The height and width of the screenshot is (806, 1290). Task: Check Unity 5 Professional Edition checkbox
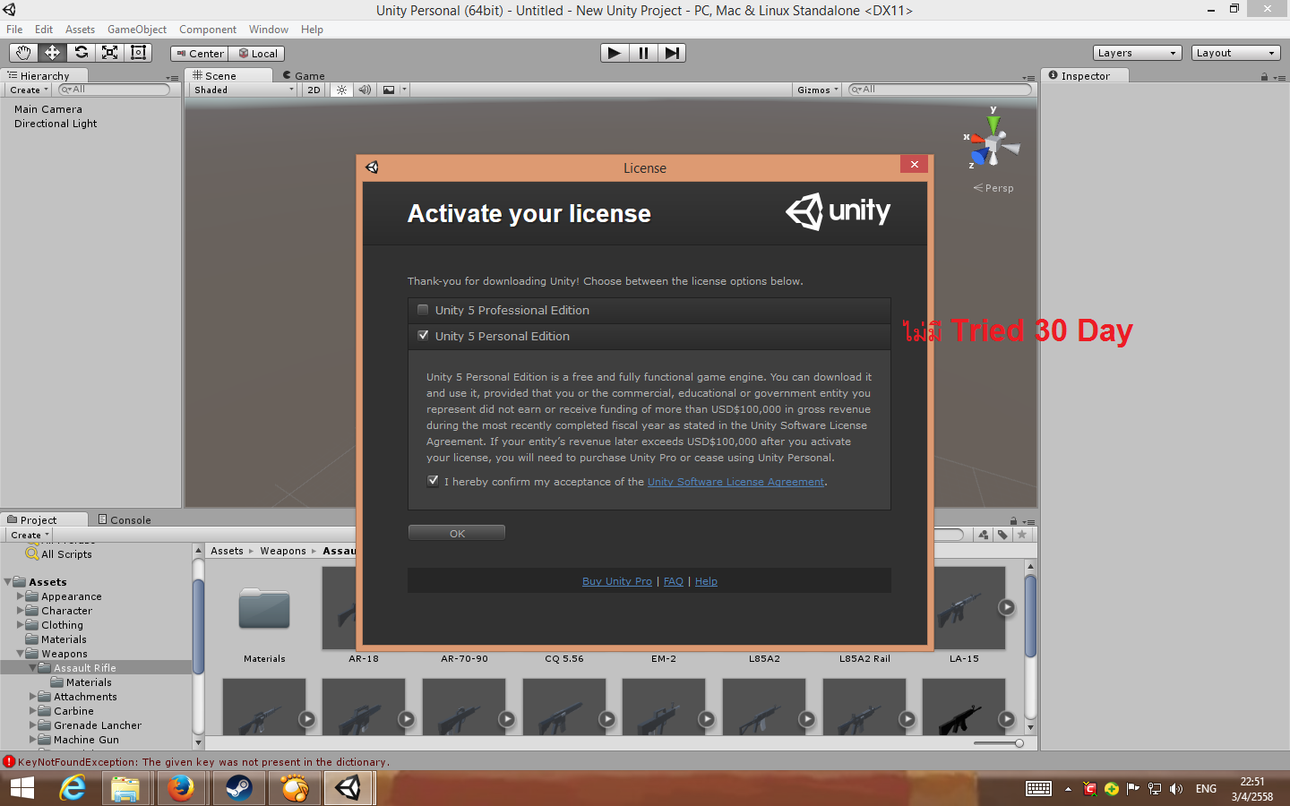click(x=423, y=310)
